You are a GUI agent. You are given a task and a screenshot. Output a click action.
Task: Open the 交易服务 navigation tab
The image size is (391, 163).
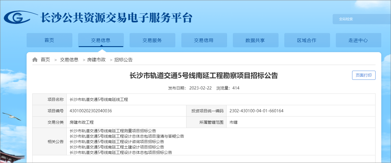(152, 40)
